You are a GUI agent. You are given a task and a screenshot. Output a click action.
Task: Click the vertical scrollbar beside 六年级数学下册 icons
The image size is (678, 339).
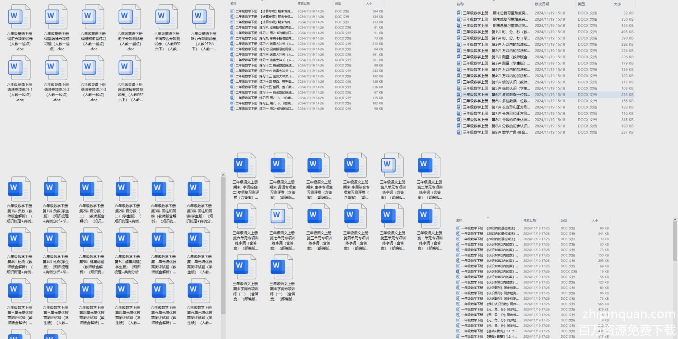[x=223, y=244]
